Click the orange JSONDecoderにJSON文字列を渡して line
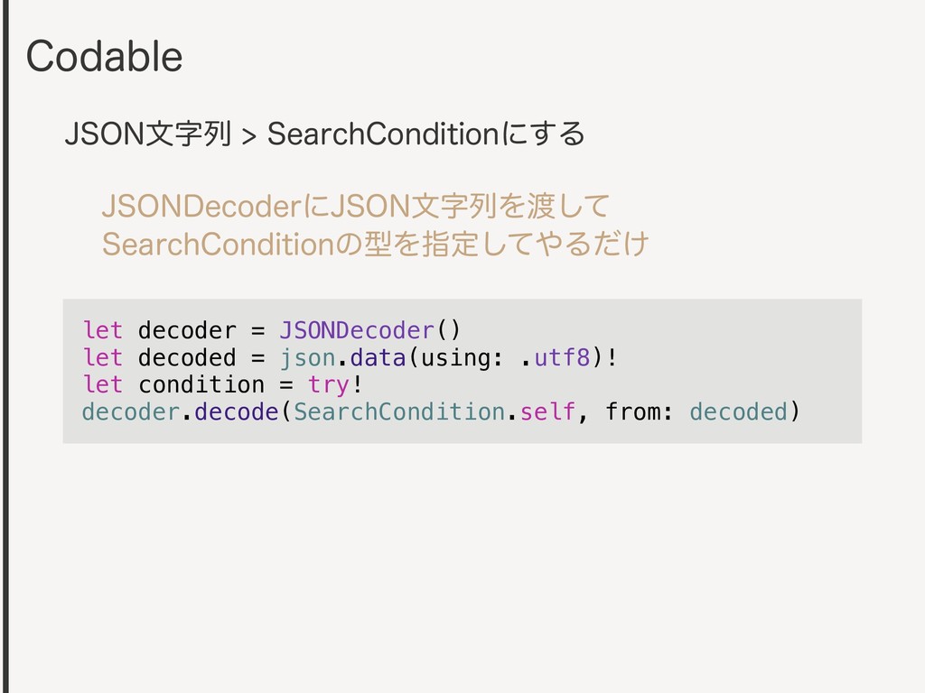The image size is (925, 693). tap(356, 207)
